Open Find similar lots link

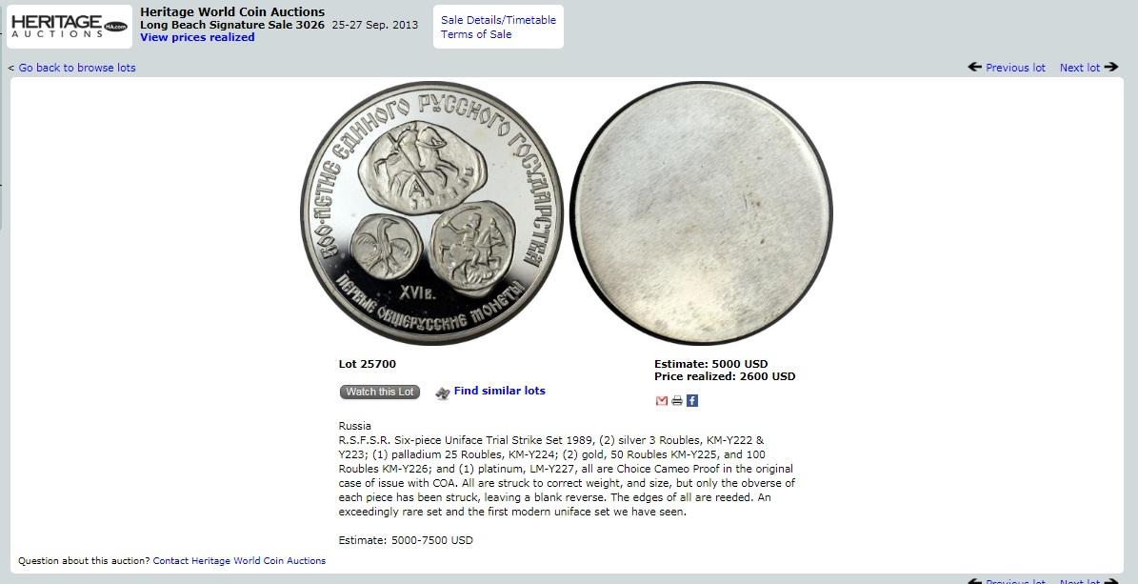coord(499,391)
